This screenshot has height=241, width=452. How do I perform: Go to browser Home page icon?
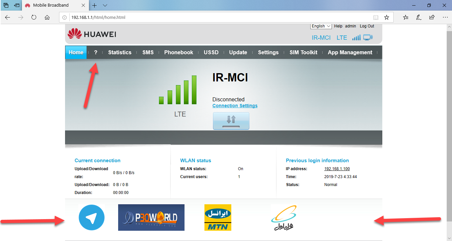47,17
